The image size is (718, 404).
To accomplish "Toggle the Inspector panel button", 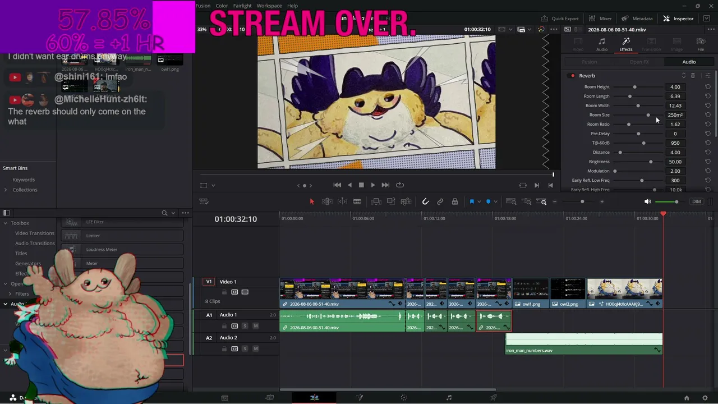I will (678, 19).
